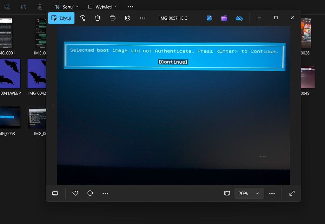Open the print dialog for the photo
325x224 pixels.
pos(113,18)
